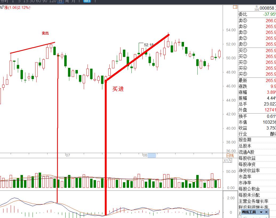Toggle the orange side panel layout icon
The image size is (276, 218).
[x=235, y=7]
